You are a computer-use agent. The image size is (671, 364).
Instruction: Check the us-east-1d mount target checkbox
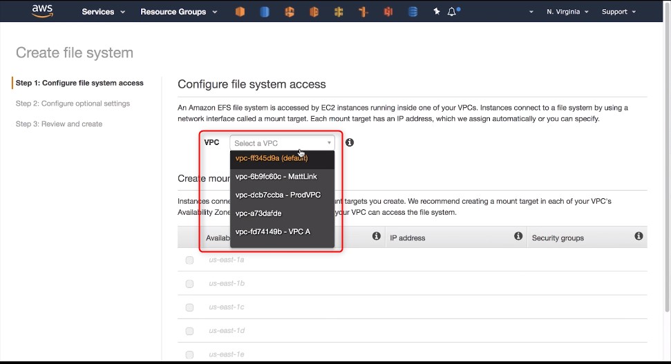point(189,331)
